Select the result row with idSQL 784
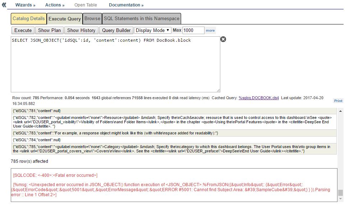This screenshot has height=207, width=345. (x=174, y=140)
